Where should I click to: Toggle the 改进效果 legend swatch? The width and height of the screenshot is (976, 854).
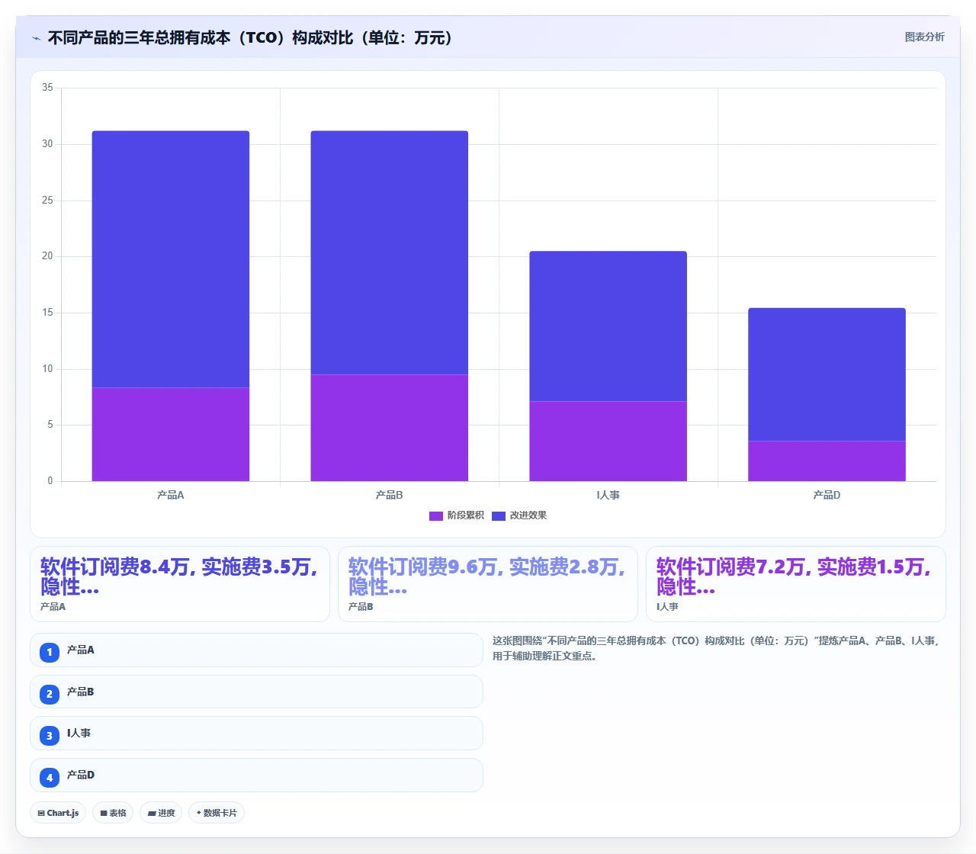[499, 516]
